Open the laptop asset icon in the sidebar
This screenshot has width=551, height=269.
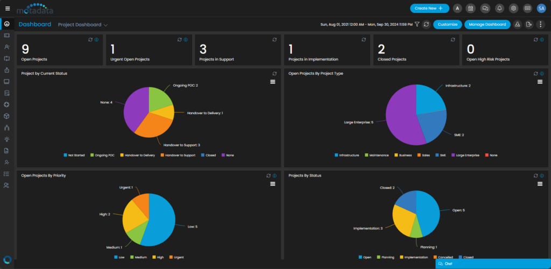[6, 81]
